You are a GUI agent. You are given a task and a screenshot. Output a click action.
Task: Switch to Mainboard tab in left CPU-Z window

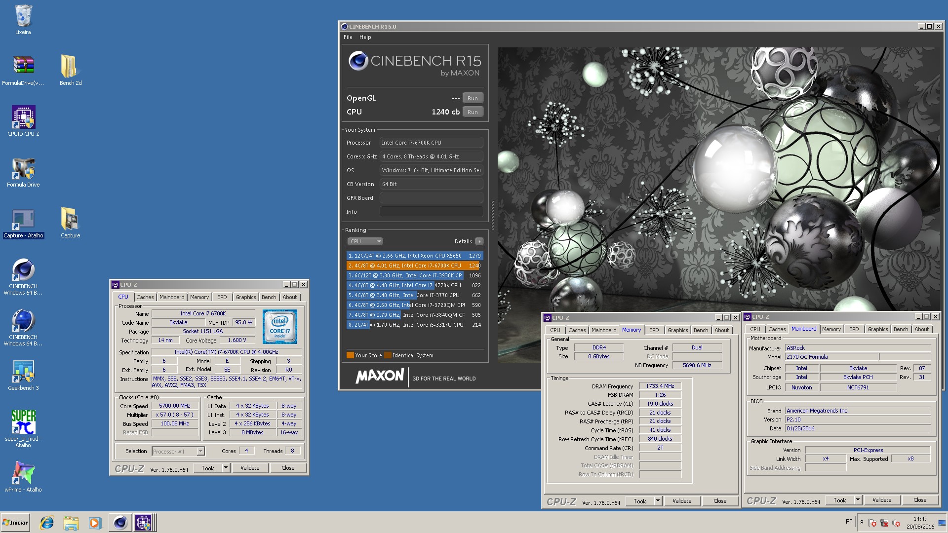click(x=172, y=297)
